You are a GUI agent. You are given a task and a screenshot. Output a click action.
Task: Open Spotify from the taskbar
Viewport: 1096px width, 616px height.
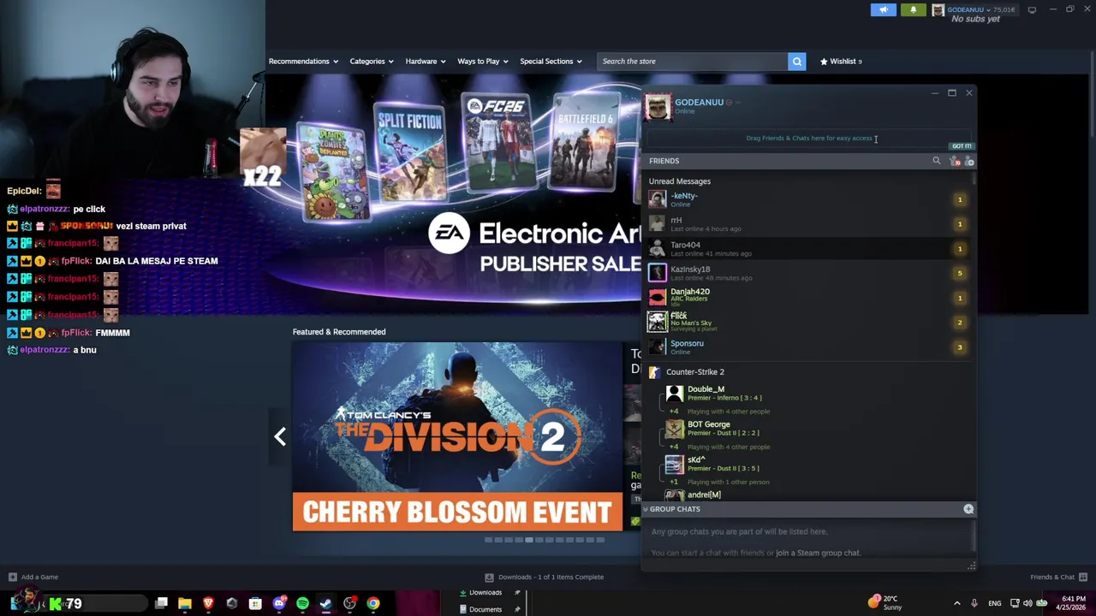click(x=302, y=604)
